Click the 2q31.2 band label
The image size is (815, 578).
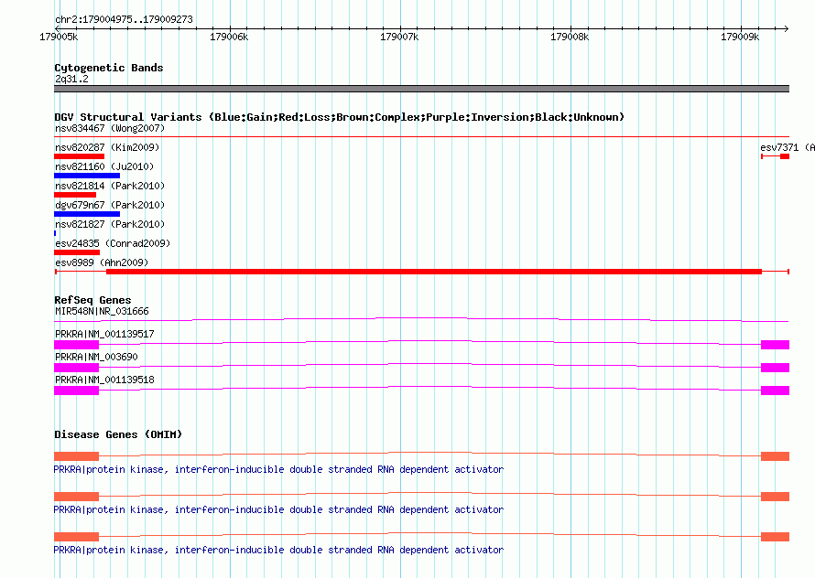point(71,79)
